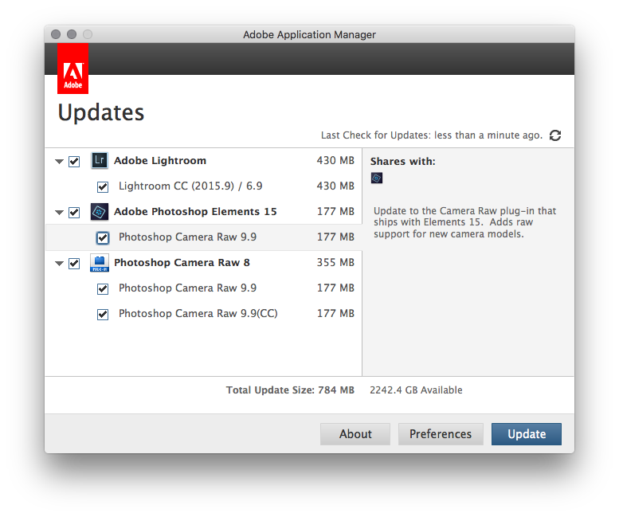Click the Updates heading

point(101,112)
